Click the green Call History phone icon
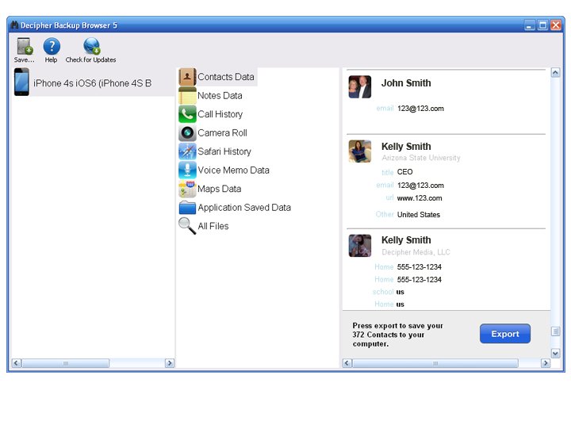This screenshot has height=425, width=571. (187, 114)
